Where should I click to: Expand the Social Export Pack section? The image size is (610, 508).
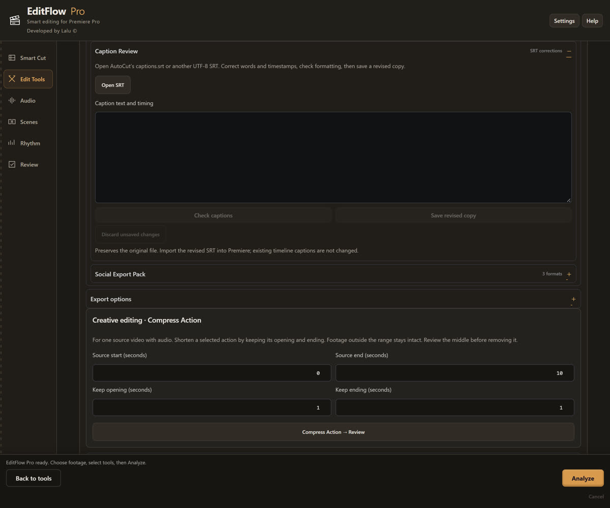pyautogui.click(x=569, y=274)
